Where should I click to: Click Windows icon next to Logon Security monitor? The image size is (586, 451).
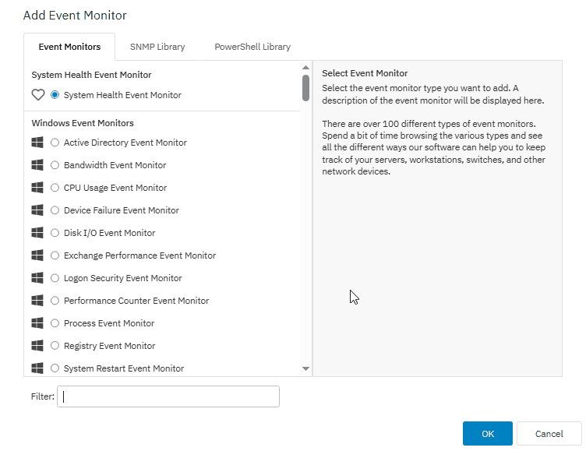pyautogui.click(x=37, y=278)
